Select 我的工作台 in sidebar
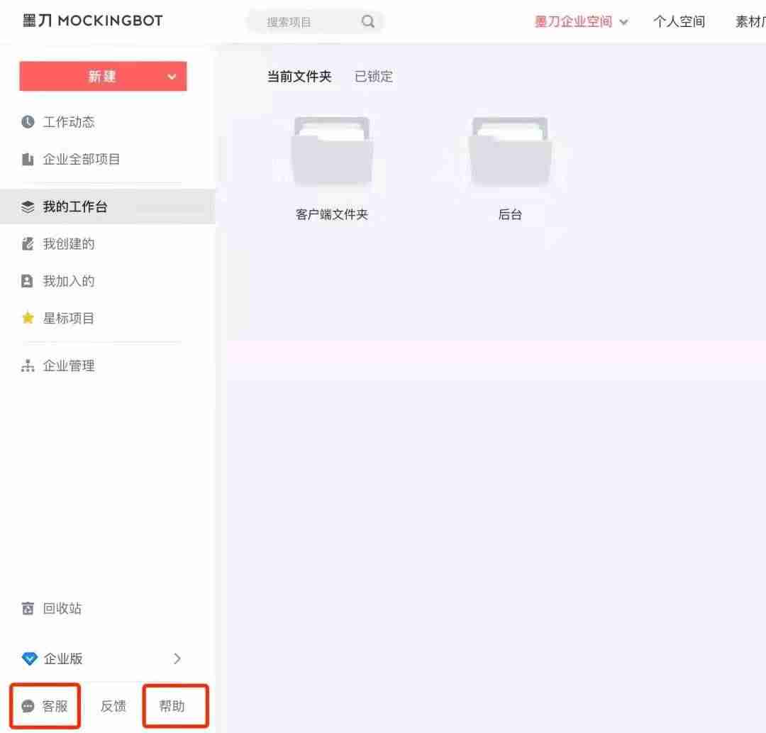 [108, 206]
